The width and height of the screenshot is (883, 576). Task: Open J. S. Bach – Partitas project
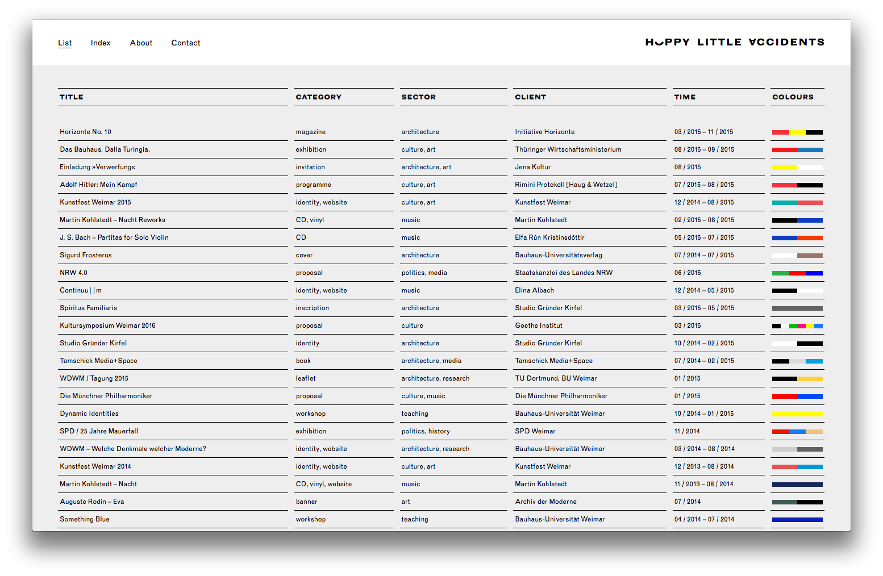tap(114, 237)
